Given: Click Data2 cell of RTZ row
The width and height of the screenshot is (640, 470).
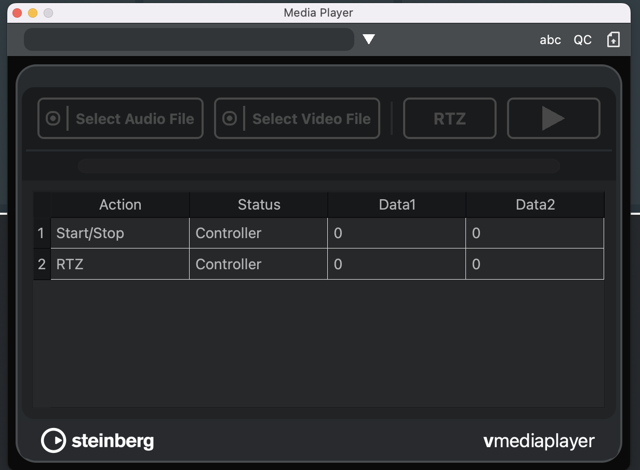Looking at the screenshot, I should [535, 264].
